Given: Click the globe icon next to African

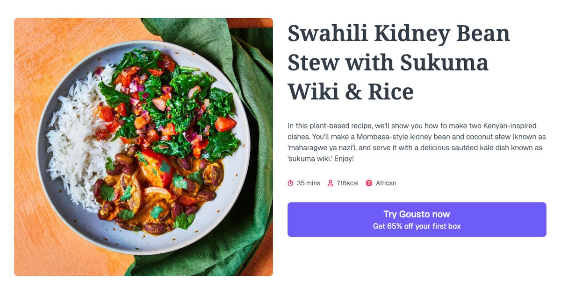Looking at the screenshot, I should point(369,183).
